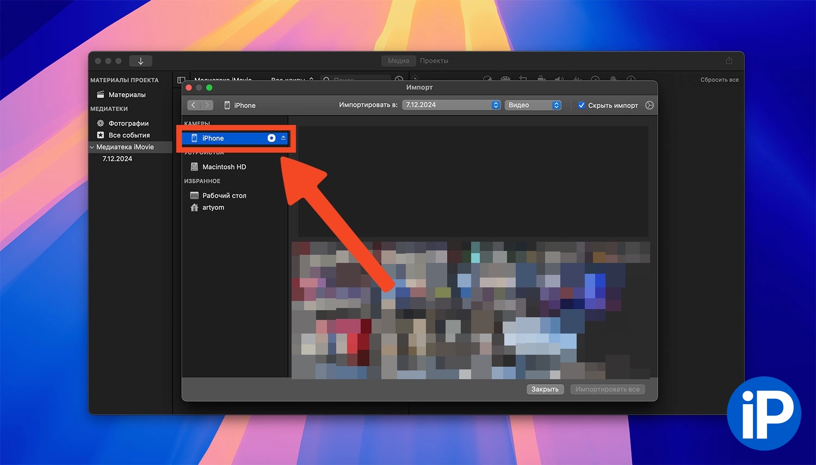Switch to the Медиа tab
The height and width of the screenshot is (465, 816).
pos(399,61)
